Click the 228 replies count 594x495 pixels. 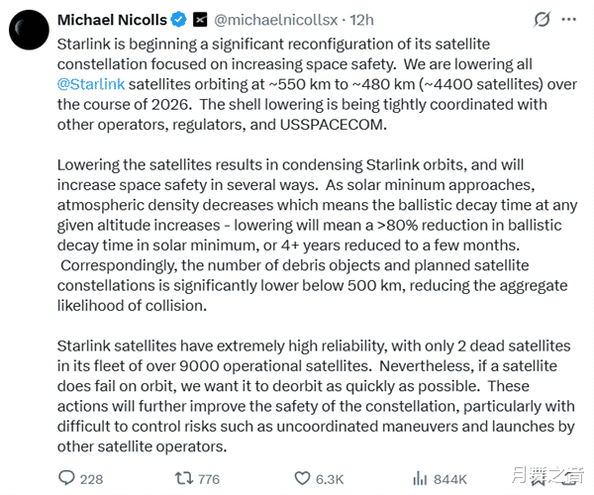(x=91, y=478)
